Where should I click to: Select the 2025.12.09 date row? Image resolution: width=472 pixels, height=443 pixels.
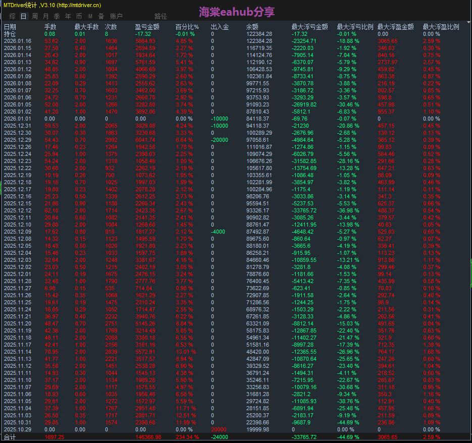tap(18, 232)
